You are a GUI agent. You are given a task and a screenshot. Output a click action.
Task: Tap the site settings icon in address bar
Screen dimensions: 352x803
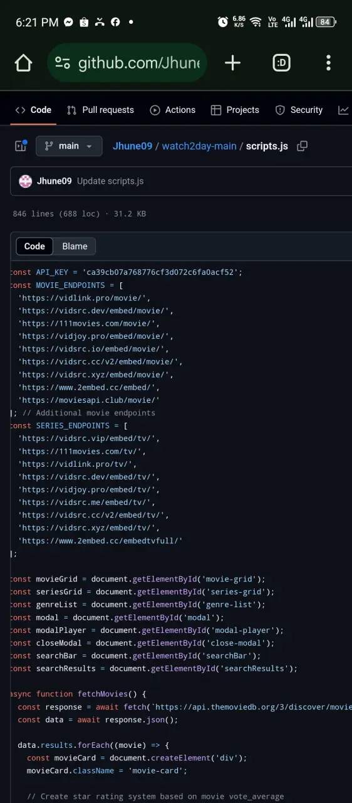[63, 63]
